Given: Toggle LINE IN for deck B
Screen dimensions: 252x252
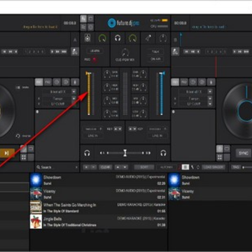Looking at the screenshot, I should click(157, 136).
